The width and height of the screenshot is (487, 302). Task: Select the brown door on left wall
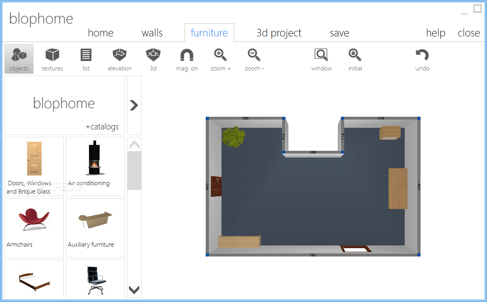click(216, 186)
